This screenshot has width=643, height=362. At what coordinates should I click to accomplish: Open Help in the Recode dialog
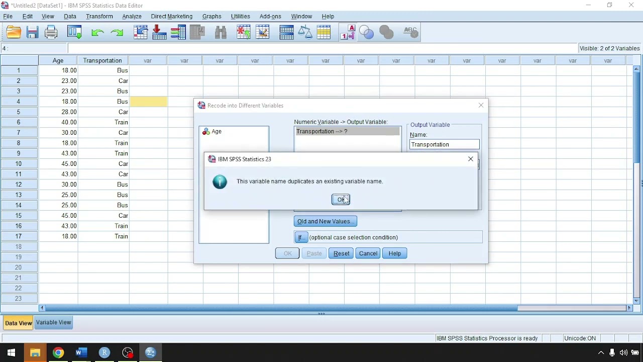coord(395,253)
